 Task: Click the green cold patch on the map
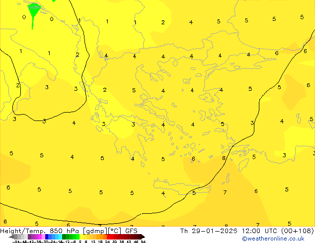click(x=34, y=11)
